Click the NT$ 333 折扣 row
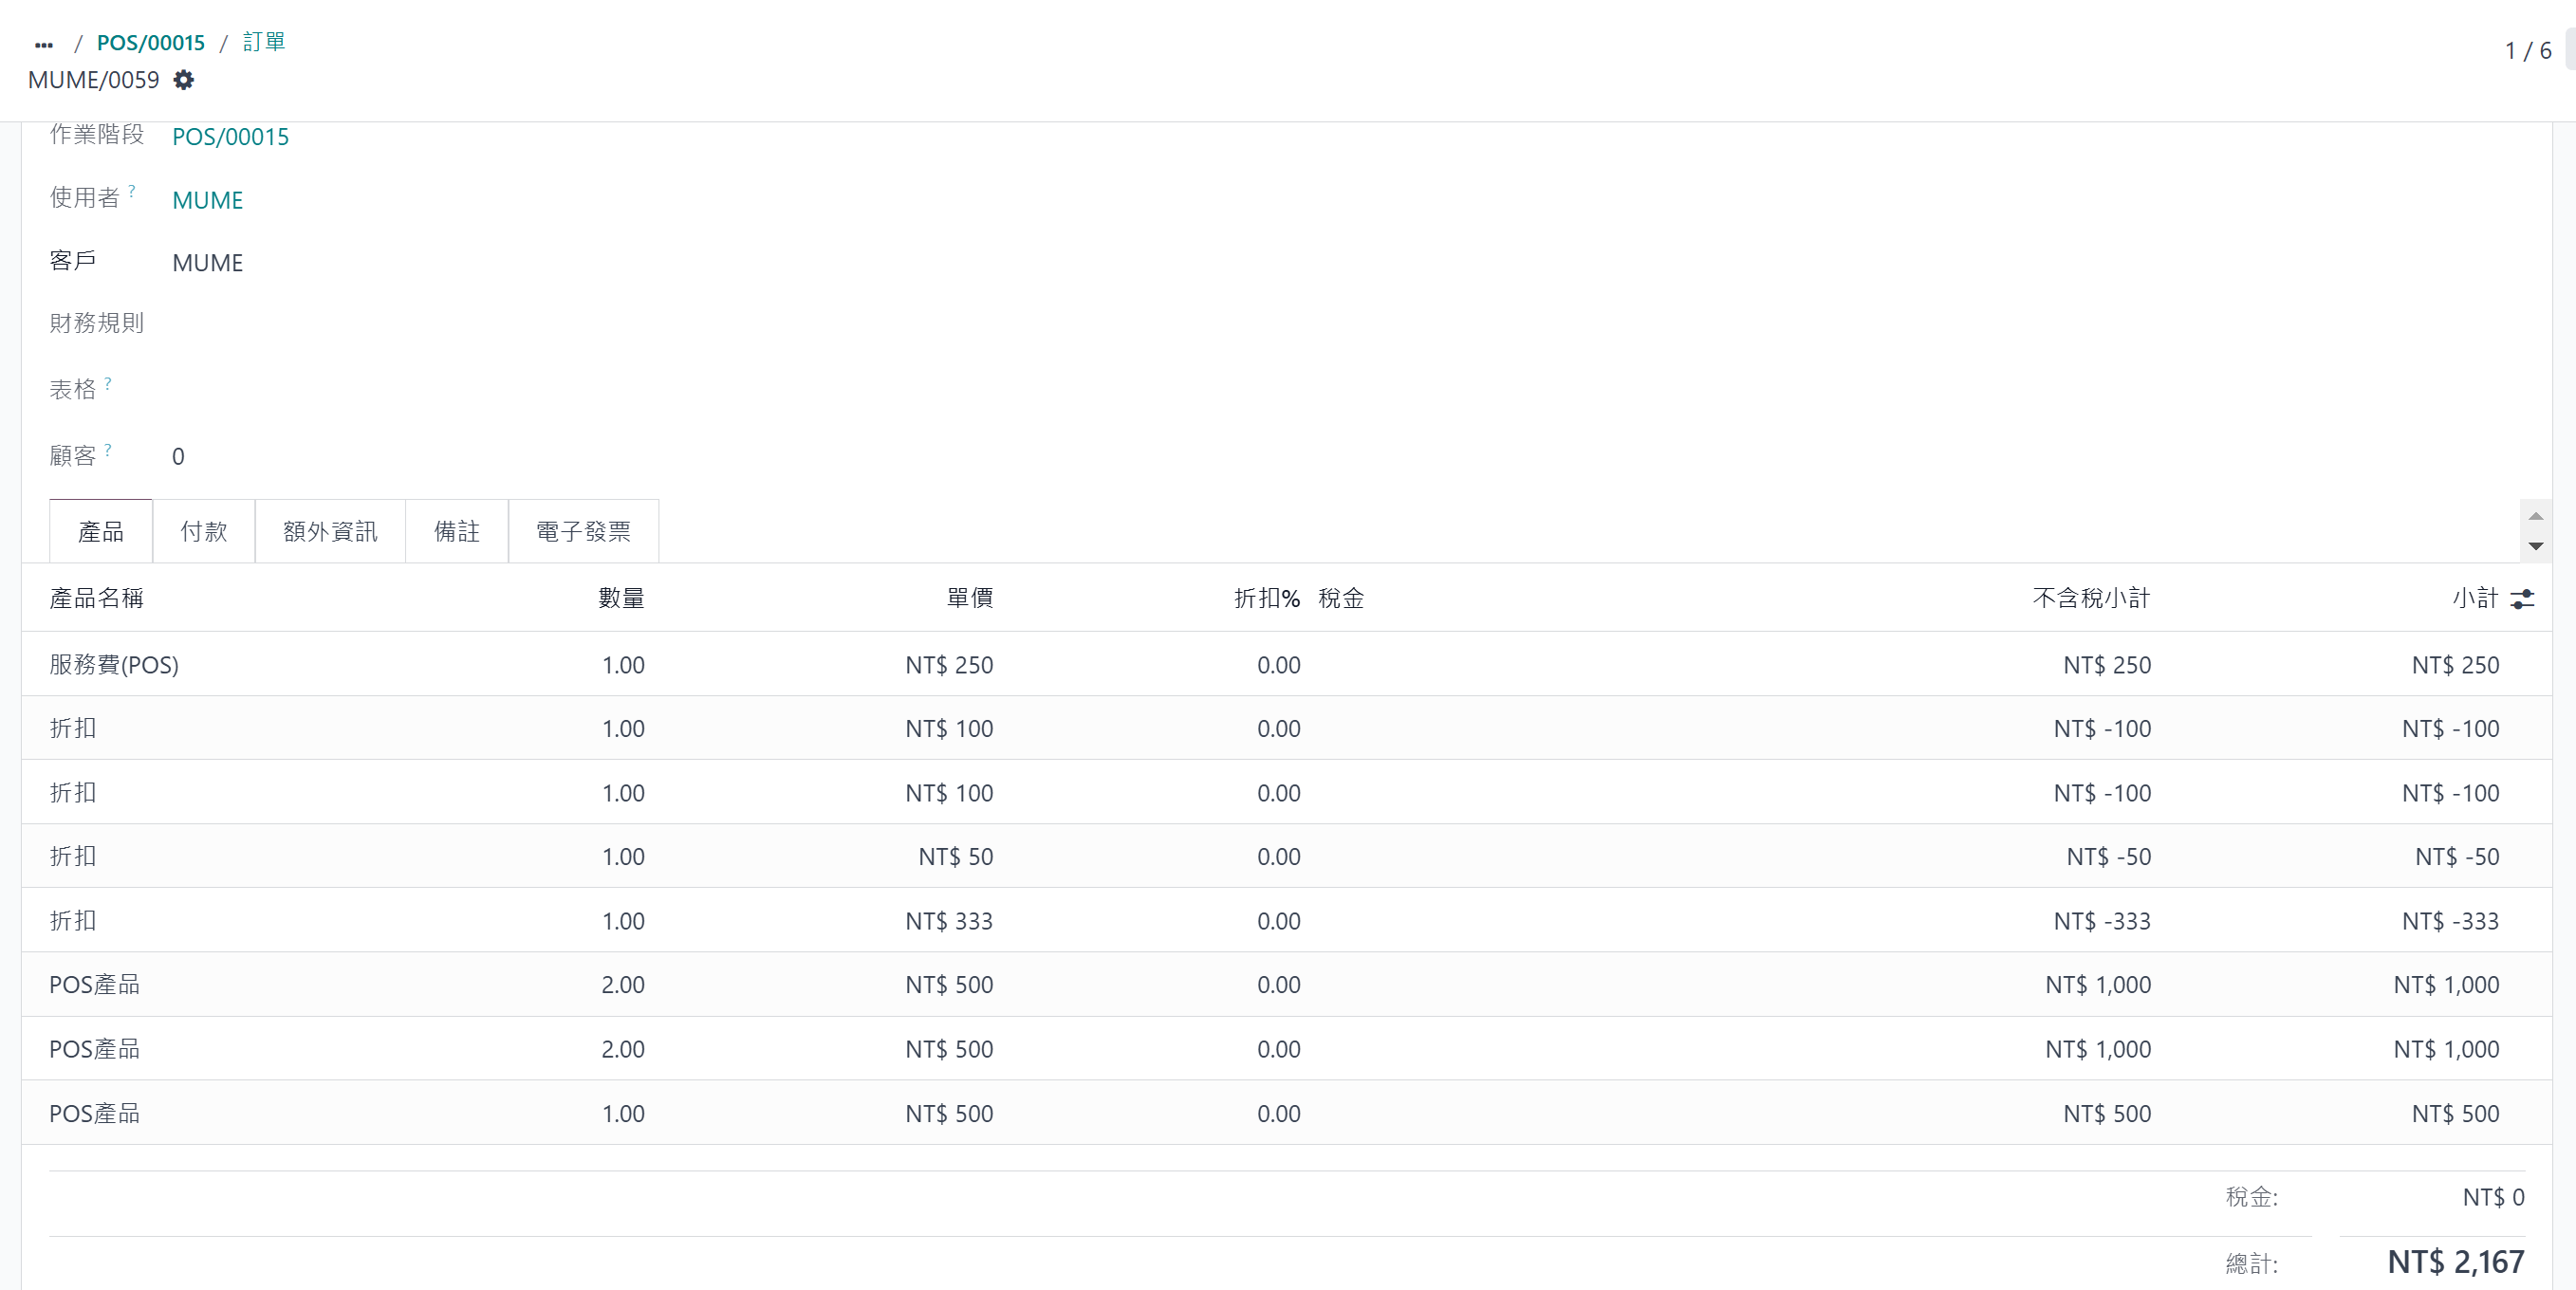Screen dimensions: 2576x1290 pos(948,921)
